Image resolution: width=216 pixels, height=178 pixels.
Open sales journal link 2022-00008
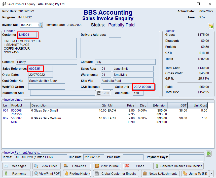(x=142, y=87)
